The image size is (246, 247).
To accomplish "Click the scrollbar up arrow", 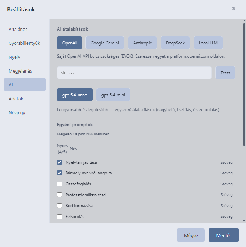I will [244, 21].
